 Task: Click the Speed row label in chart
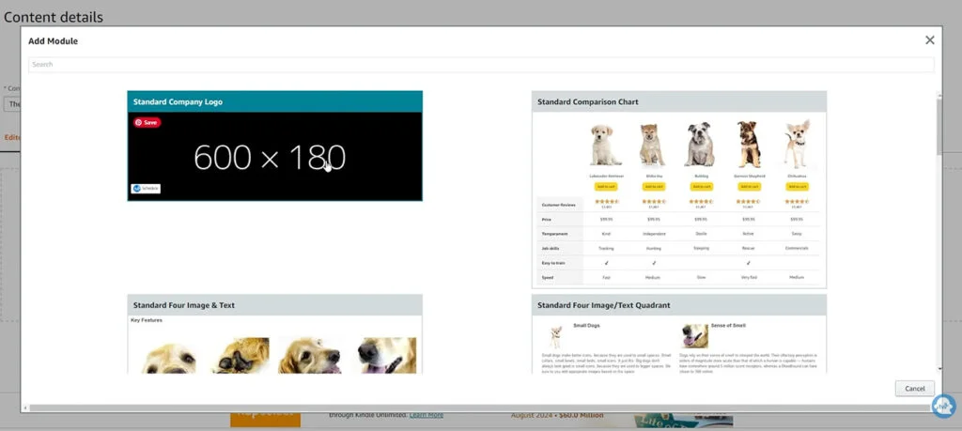(x=548, y=278)
